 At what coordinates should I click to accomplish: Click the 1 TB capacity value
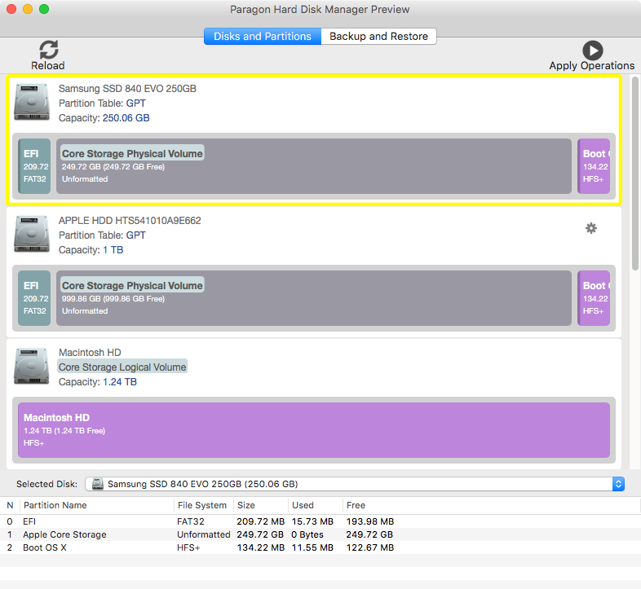click(x=113, y=250)
